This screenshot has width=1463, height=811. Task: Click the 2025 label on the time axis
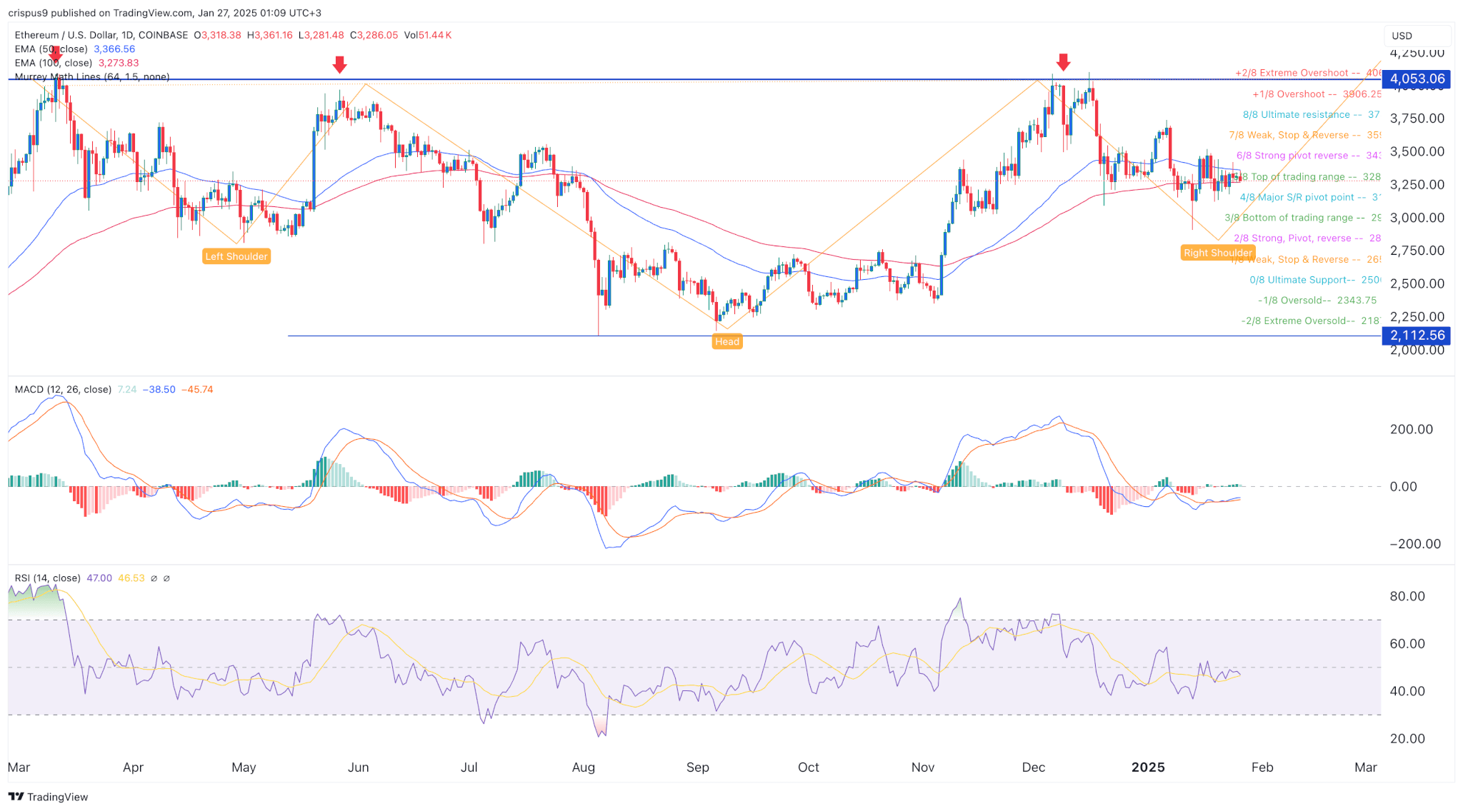(x=1147, y=767)
